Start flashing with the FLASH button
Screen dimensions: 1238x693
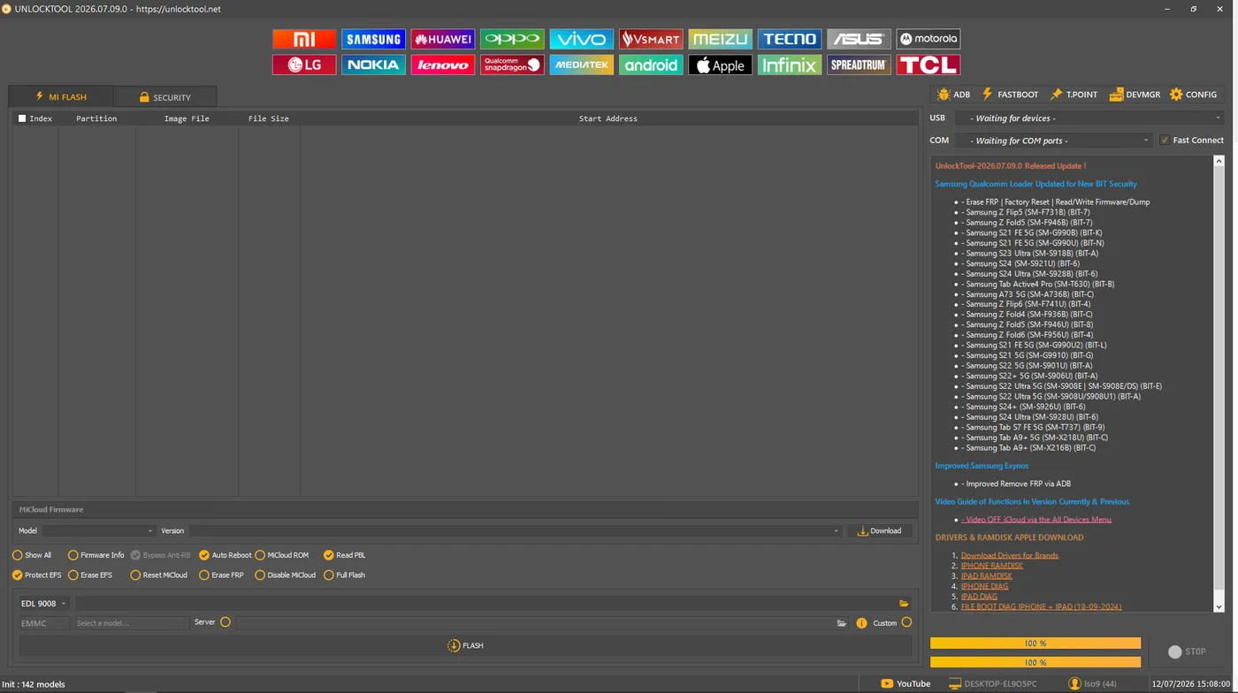point(465,645)
